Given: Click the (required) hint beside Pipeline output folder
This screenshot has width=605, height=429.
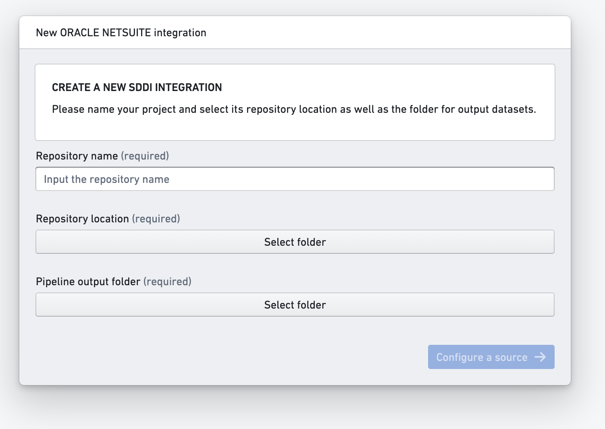Looking at the screenshot, I should [167, 282].
